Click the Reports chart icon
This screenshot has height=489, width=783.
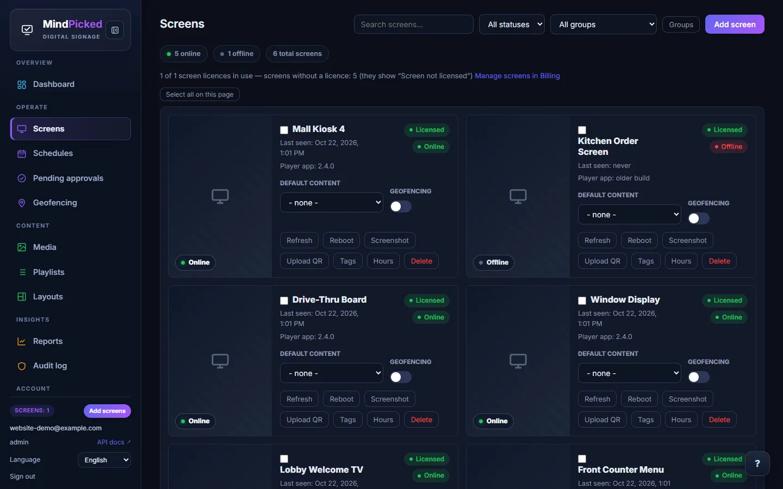(22, 341)
